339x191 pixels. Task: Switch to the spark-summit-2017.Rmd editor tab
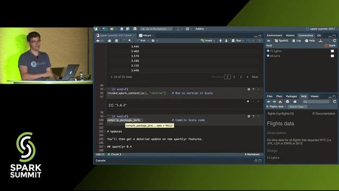pos(115,36)
